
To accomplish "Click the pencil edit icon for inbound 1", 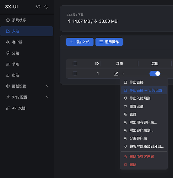I will pyautogui.click(x=116, y=73).
